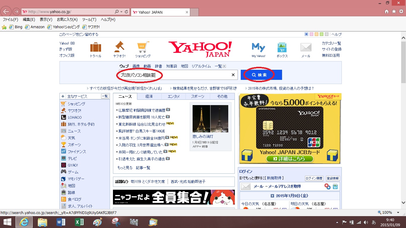Open the ヤフオク! gavel icon

tap(119, 47)
